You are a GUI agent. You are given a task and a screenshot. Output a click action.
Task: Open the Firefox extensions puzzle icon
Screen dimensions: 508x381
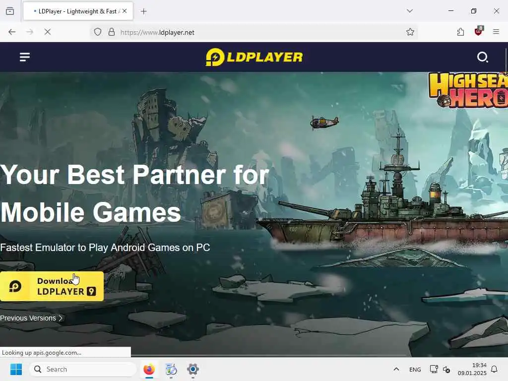click(460, 32)
